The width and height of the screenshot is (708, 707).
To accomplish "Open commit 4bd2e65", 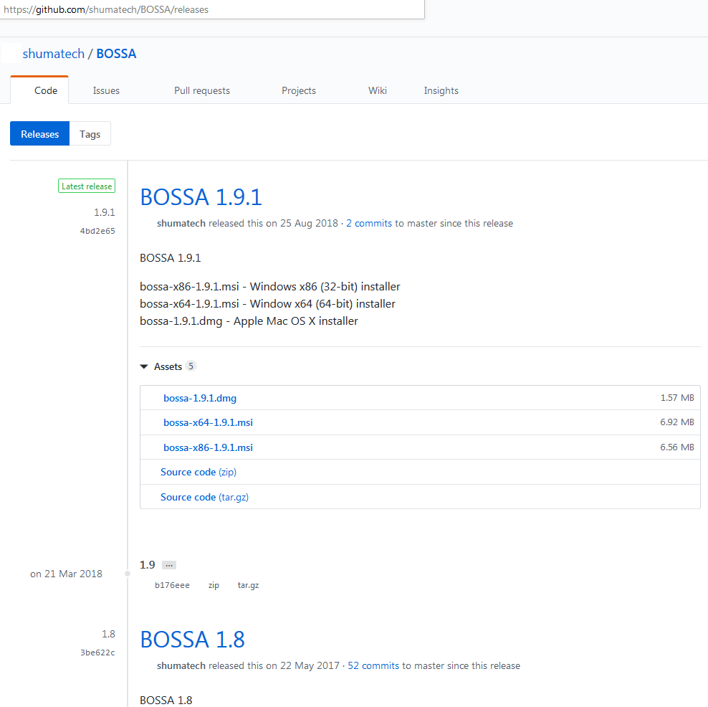I will click(x=97, y=231).
